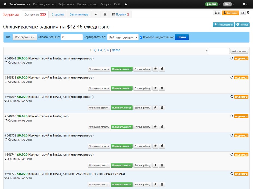Viewport: 253px width, 189px height.
Task: Open the Все задания type dropdown
Action: (25, 37)
